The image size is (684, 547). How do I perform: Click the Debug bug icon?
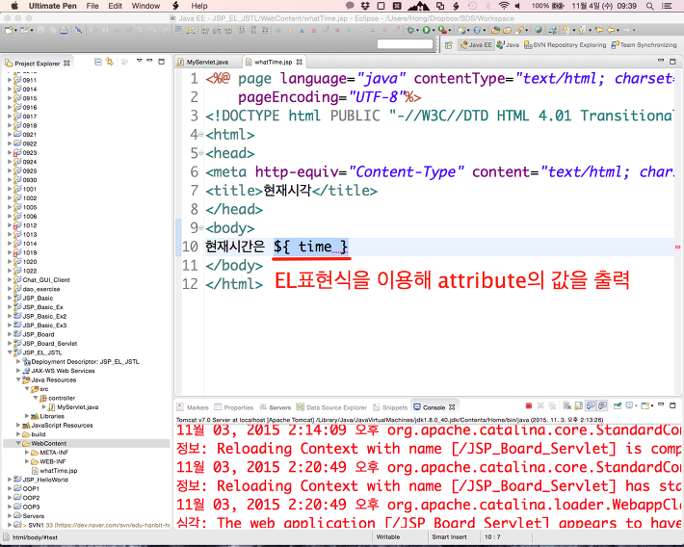[410, 30]
